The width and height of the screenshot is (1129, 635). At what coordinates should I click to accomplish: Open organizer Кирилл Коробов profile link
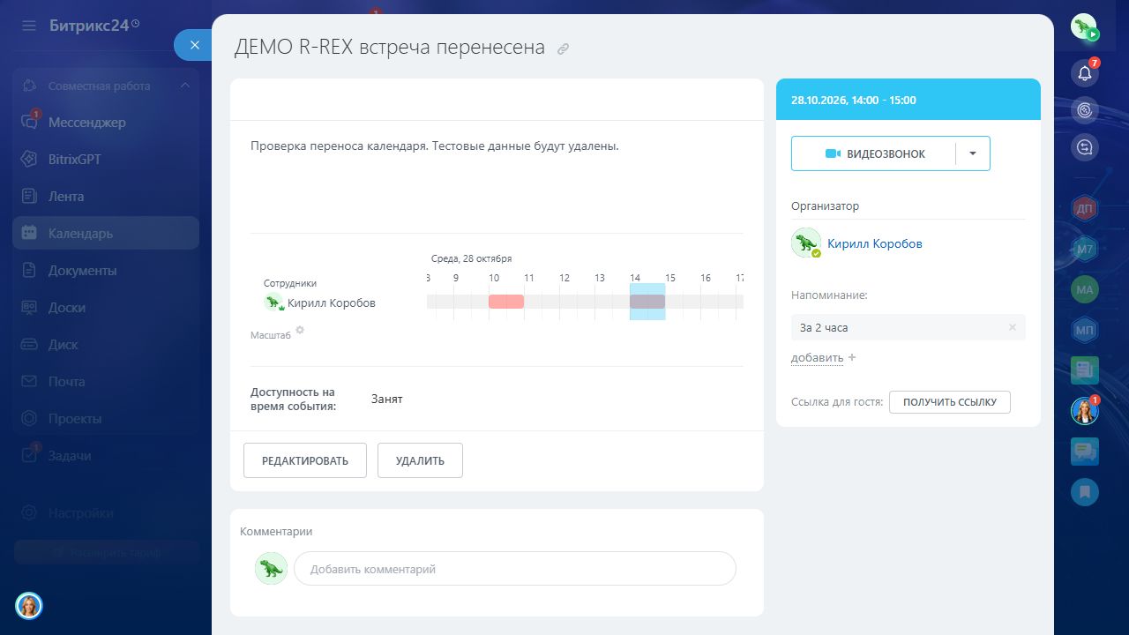(875, 243)
